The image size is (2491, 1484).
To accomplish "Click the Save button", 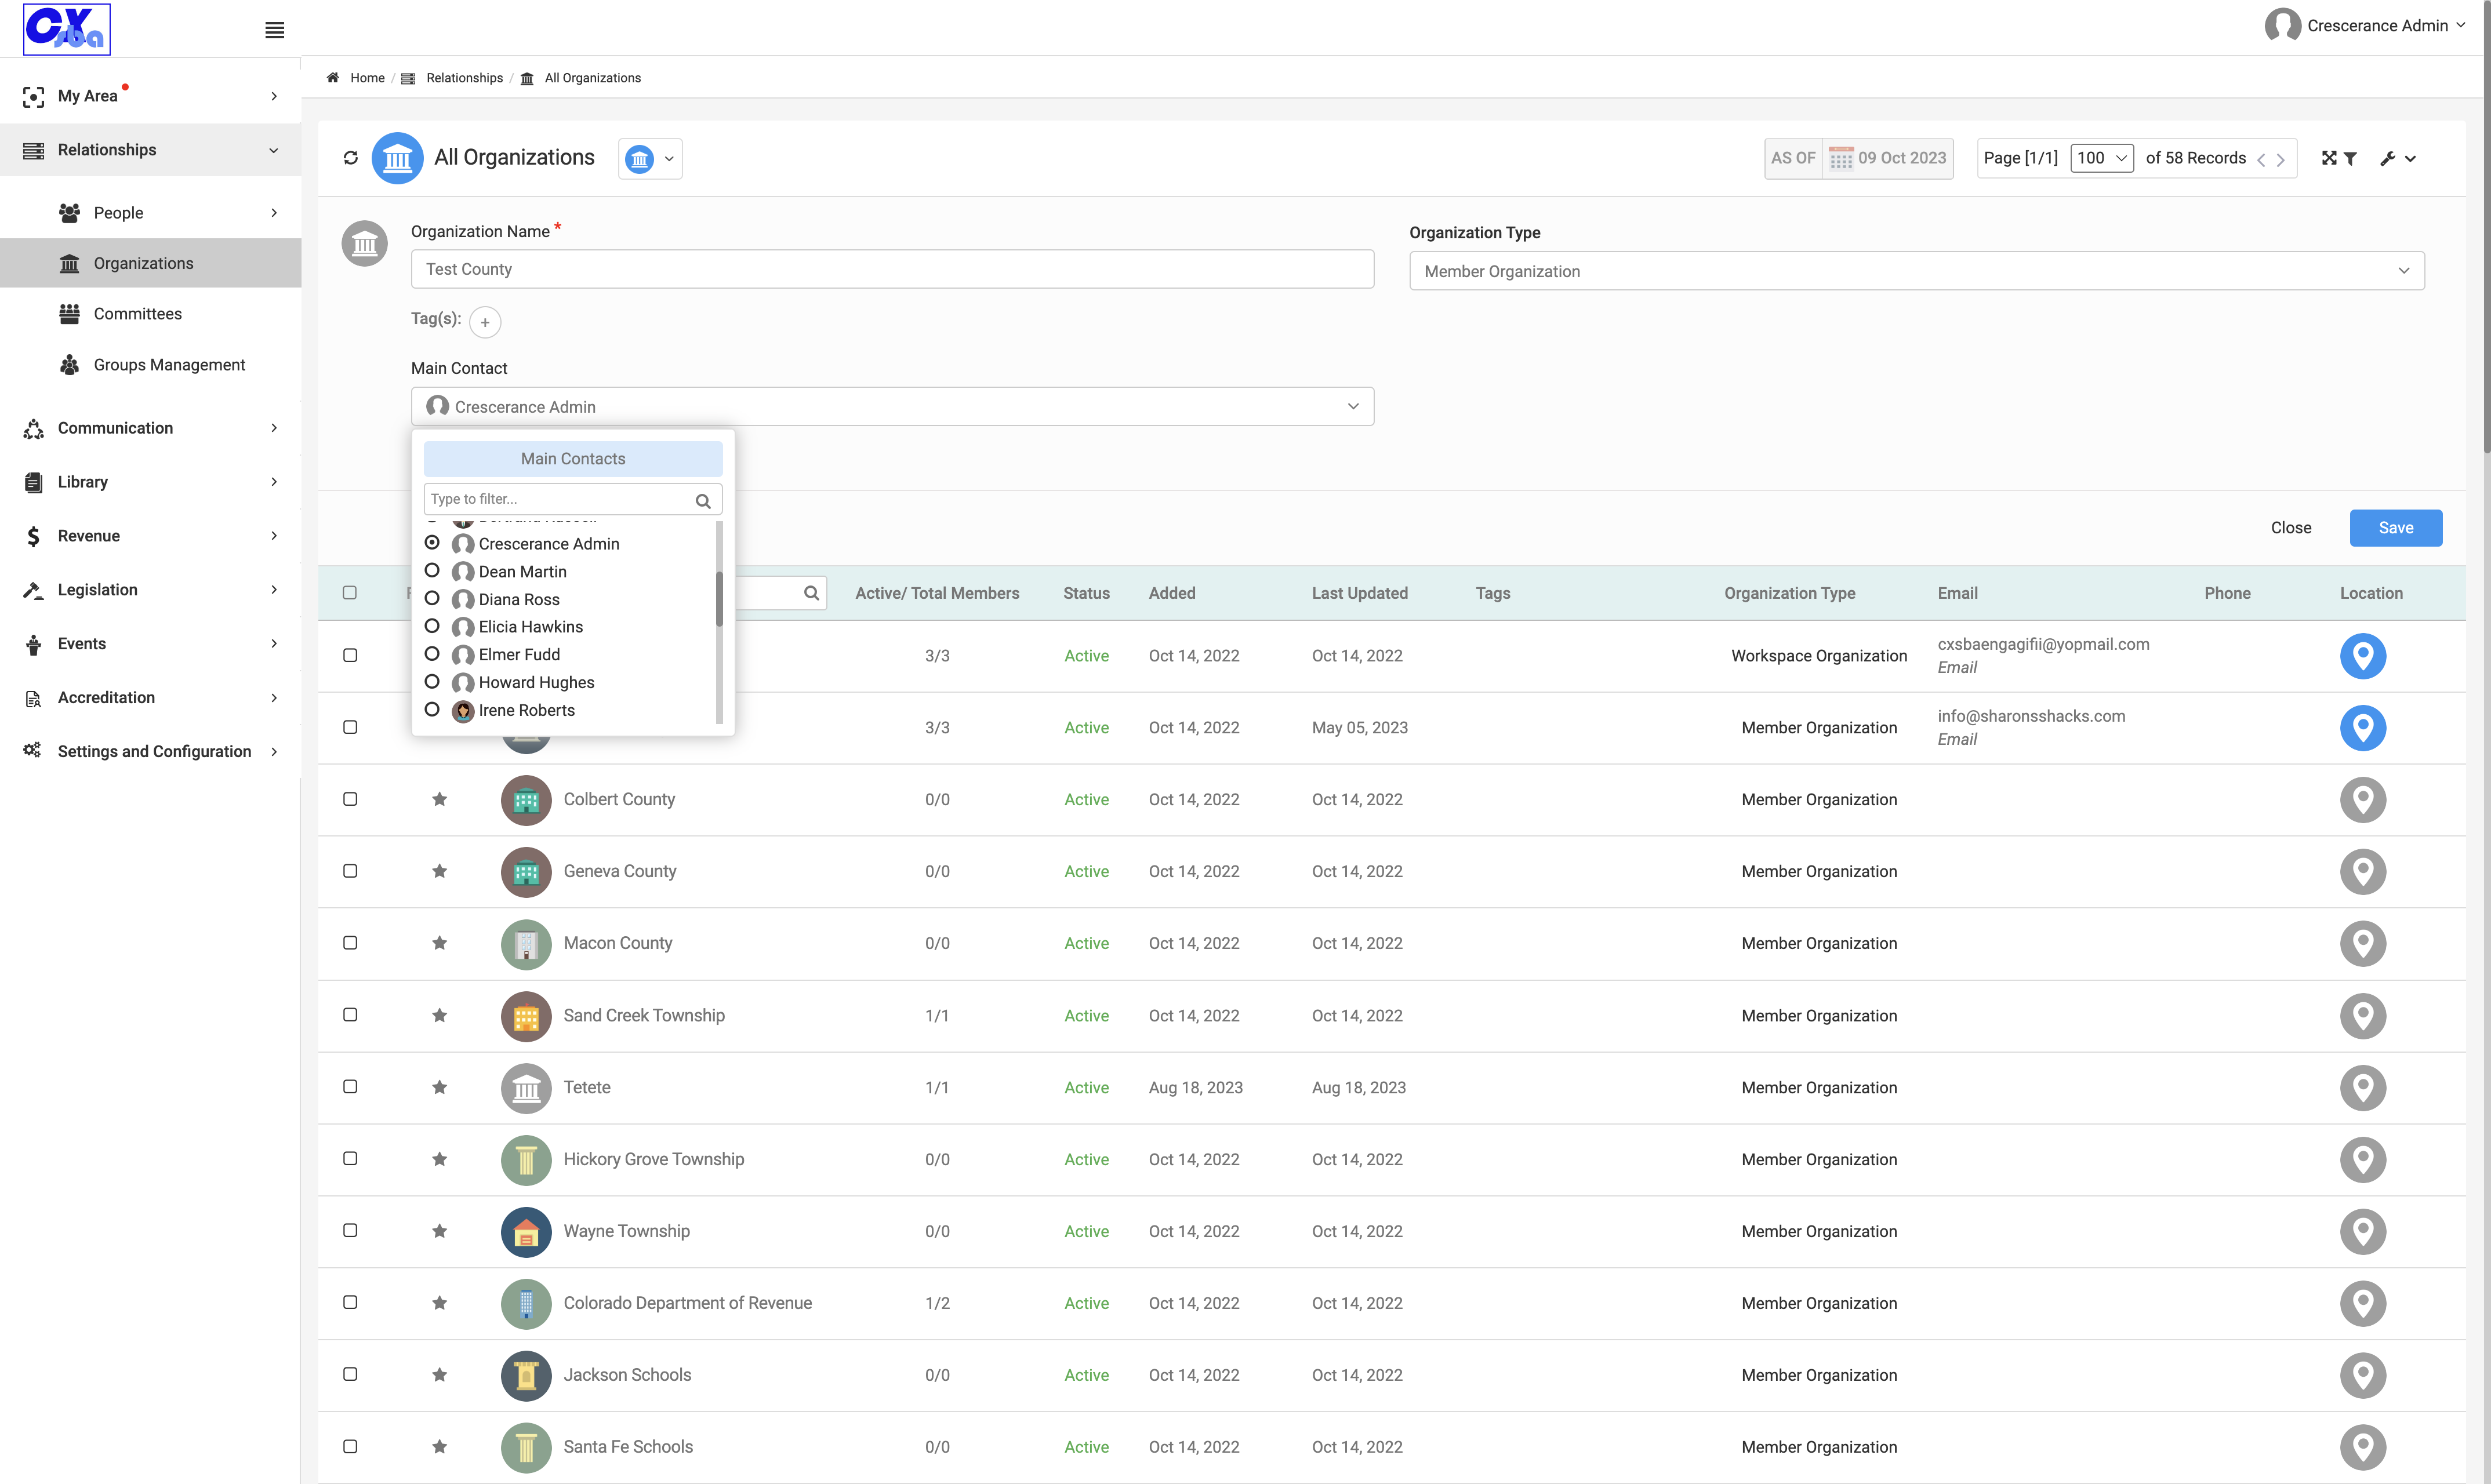I will point(2395,528).
